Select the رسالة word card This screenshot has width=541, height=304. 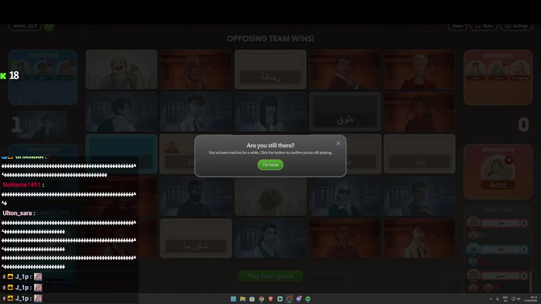click(x=270, y=69)
